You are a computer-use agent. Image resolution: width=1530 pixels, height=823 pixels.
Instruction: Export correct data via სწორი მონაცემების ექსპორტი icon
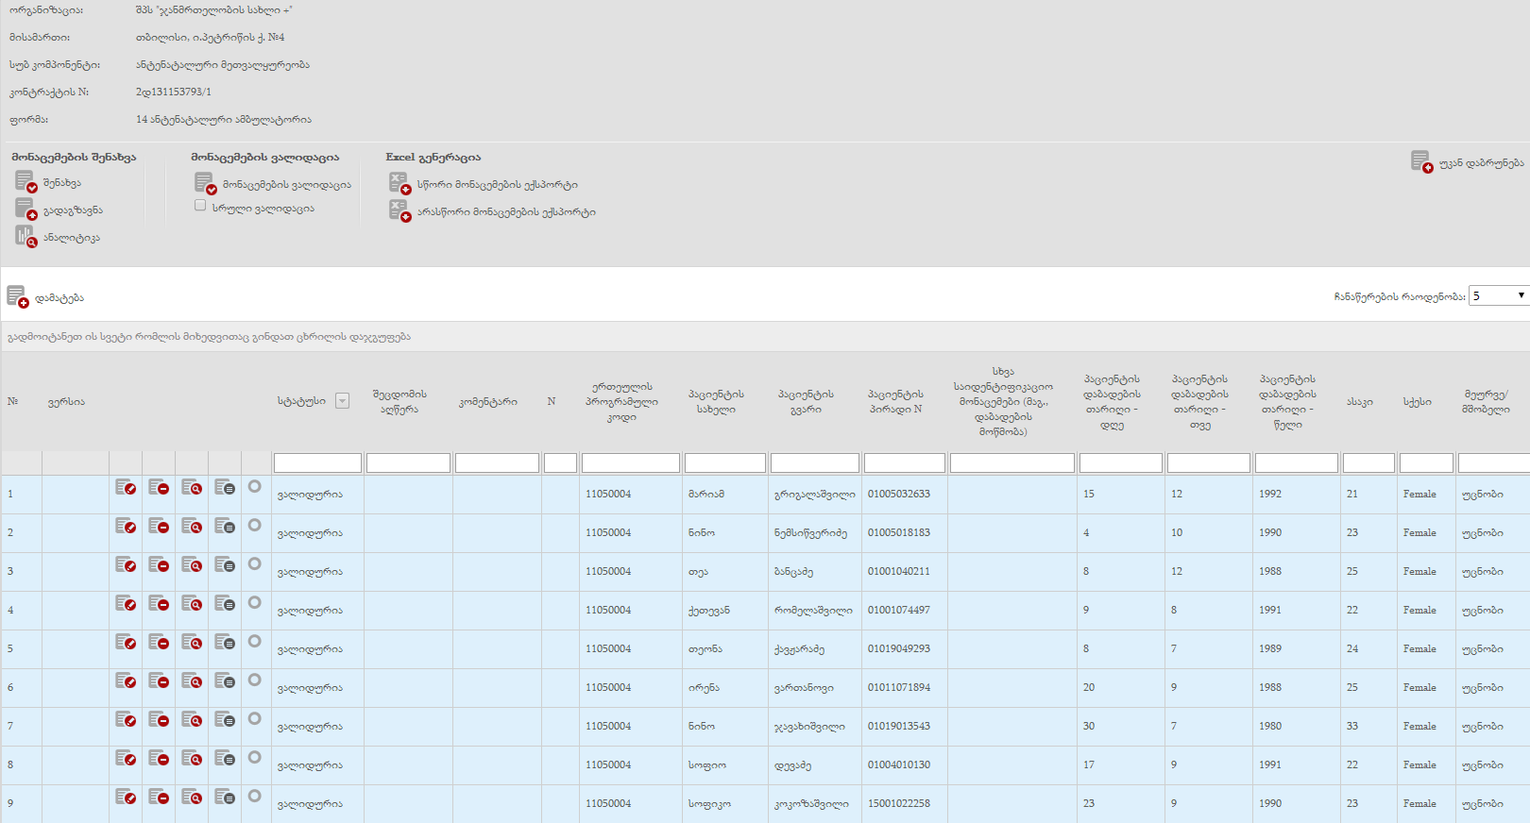click(399, 184)
